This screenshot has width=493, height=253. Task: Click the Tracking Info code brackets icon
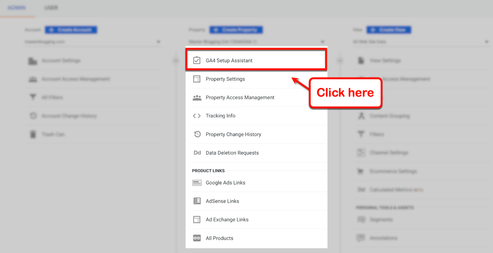click(x=197, y=116)
